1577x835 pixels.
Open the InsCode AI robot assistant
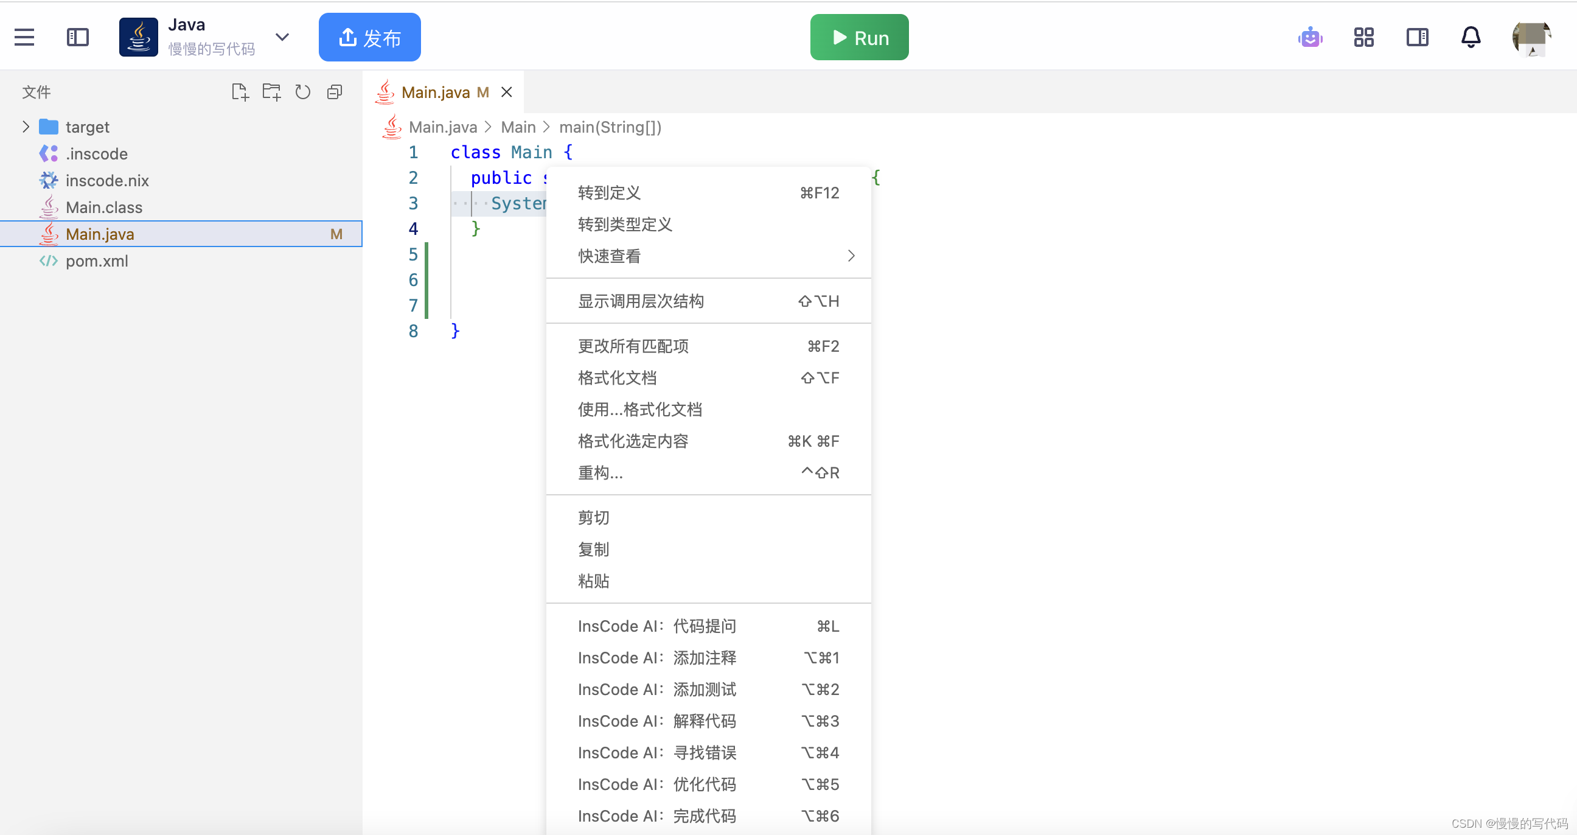click(1310, 37)
